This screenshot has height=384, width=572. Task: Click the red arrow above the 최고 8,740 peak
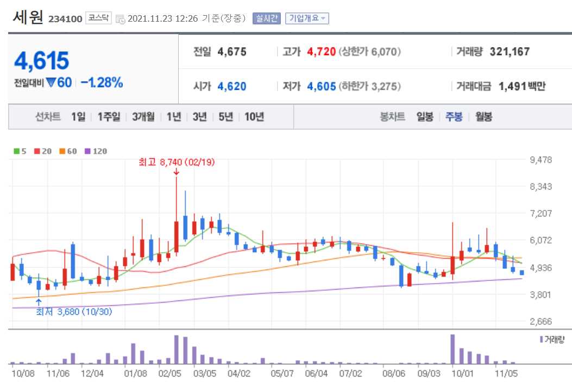coord(177,172)
